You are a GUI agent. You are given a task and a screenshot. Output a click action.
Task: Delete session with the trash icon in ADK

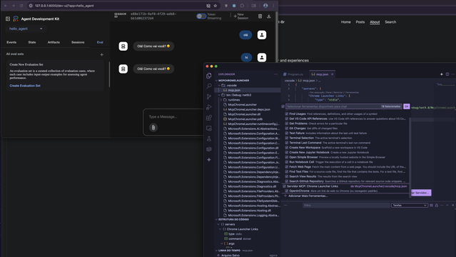click(x=260, y=16)
